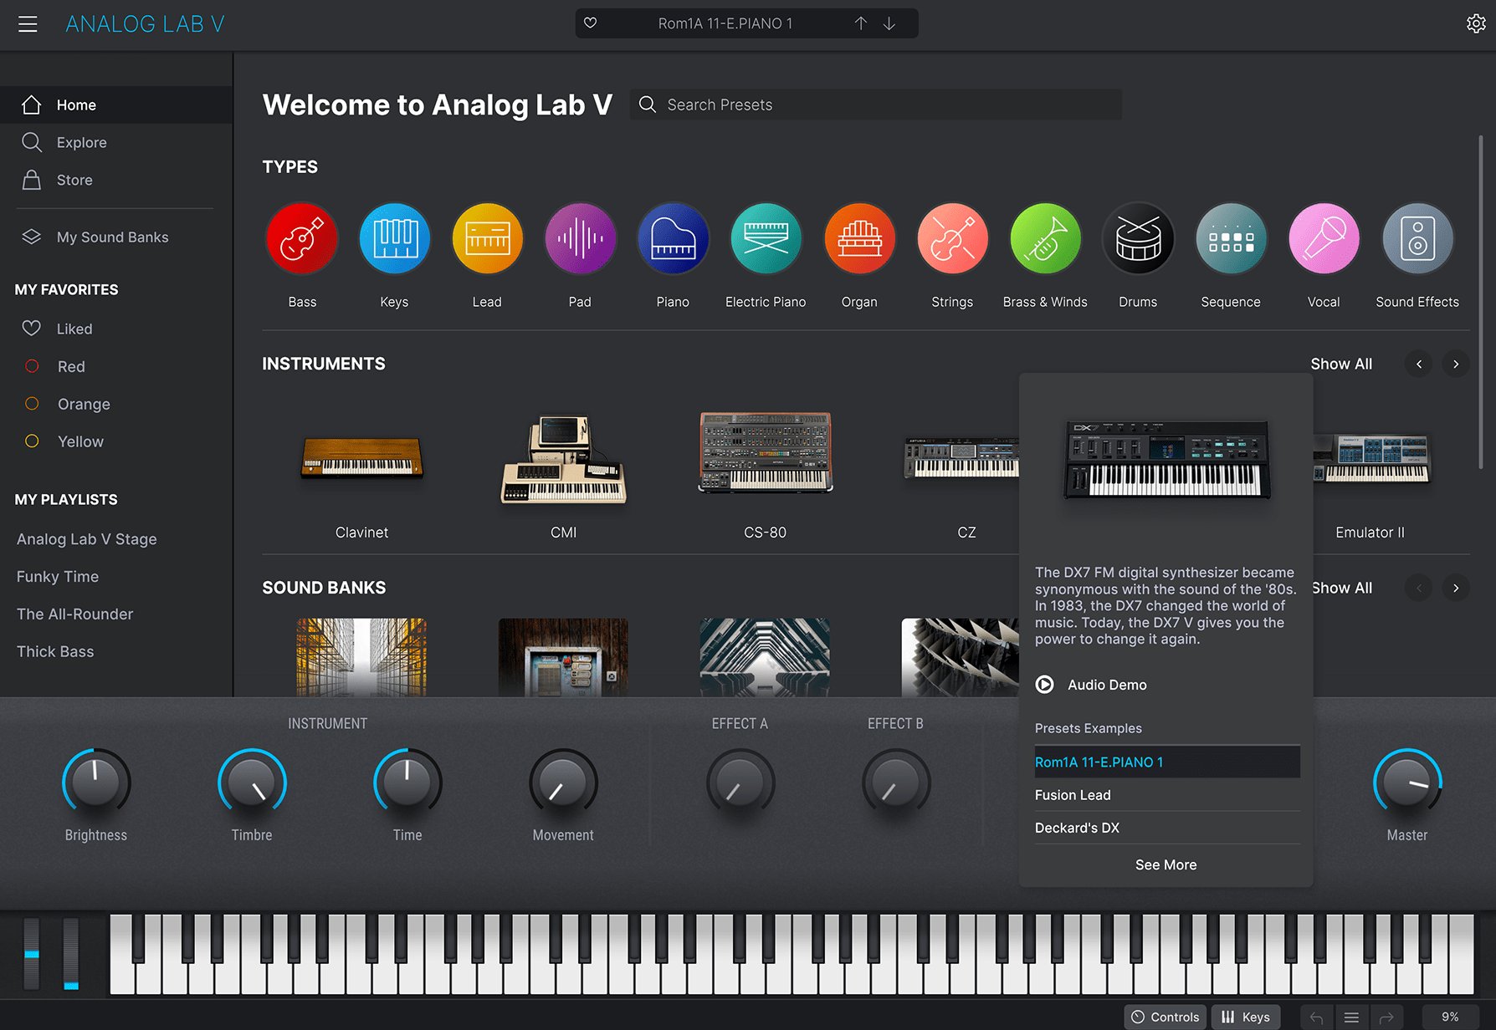Open the Drums type filter

click(1138, 237)
